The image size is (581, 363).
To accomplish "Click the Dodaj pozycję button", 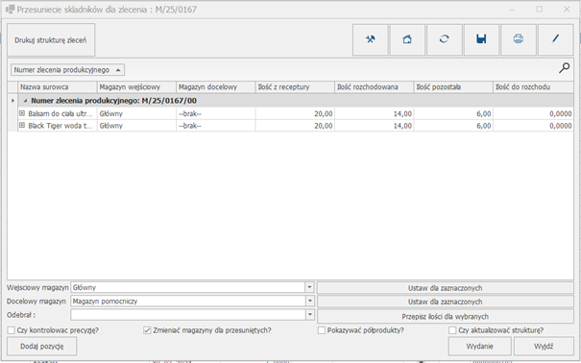I will click(x=42, y=346).
